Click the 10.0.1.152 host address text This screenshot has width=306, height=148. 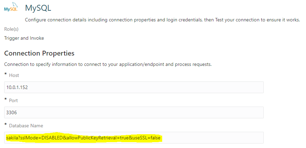coord(17,87)
